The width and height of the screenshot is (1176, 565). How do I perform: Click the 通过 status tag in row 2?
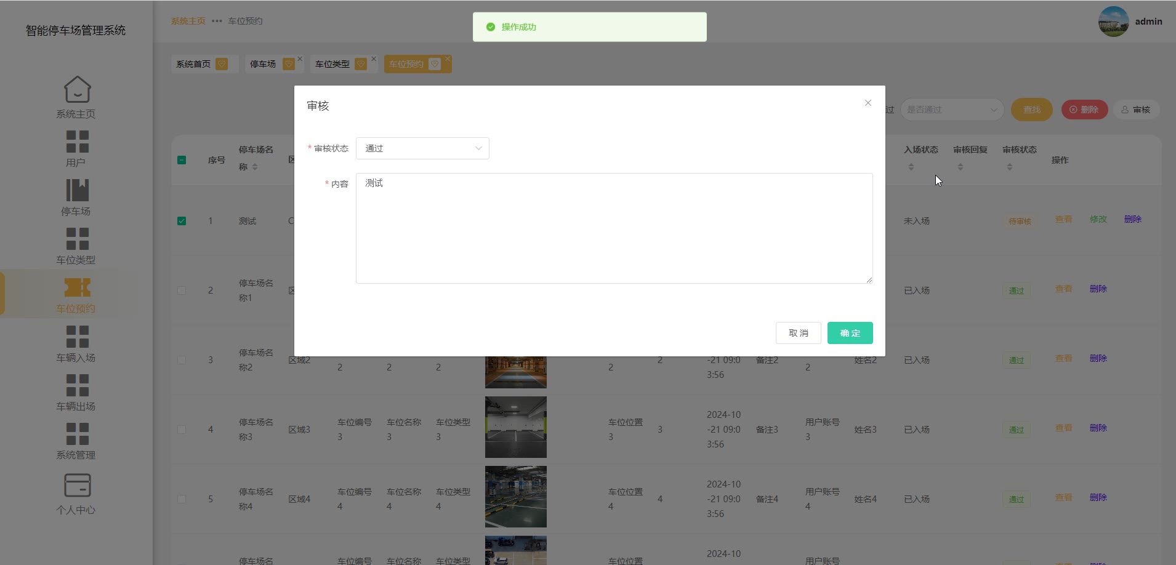[1017, 291]
